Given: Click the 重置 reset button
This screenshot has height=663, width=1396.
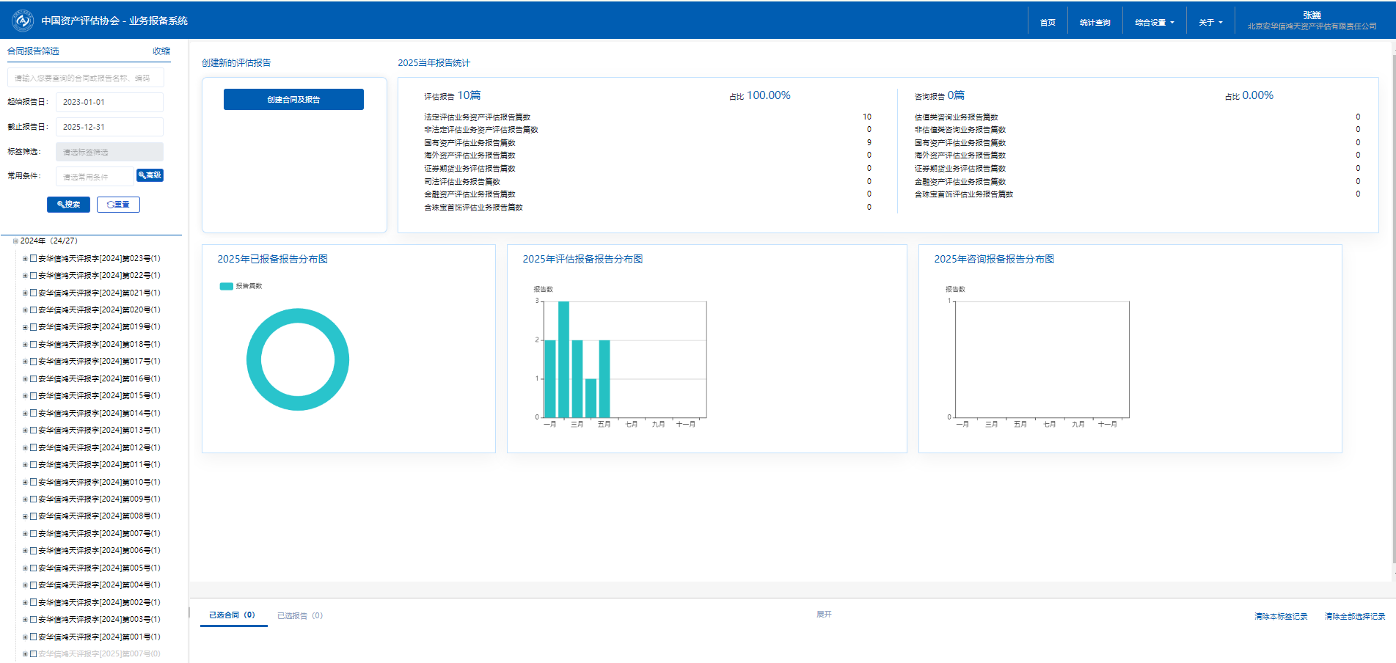Looking at the screenshot, I should 118,205.
